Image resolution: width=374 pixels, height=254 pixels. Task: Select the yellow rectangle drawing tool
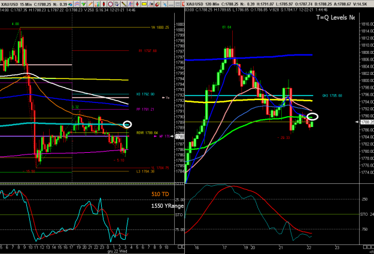point(144,4)
